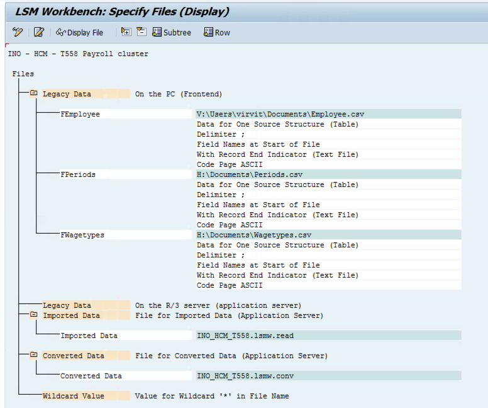488x408 pixels.
Task: Collapse the Converted Data folder node
Action: [33, 355]
